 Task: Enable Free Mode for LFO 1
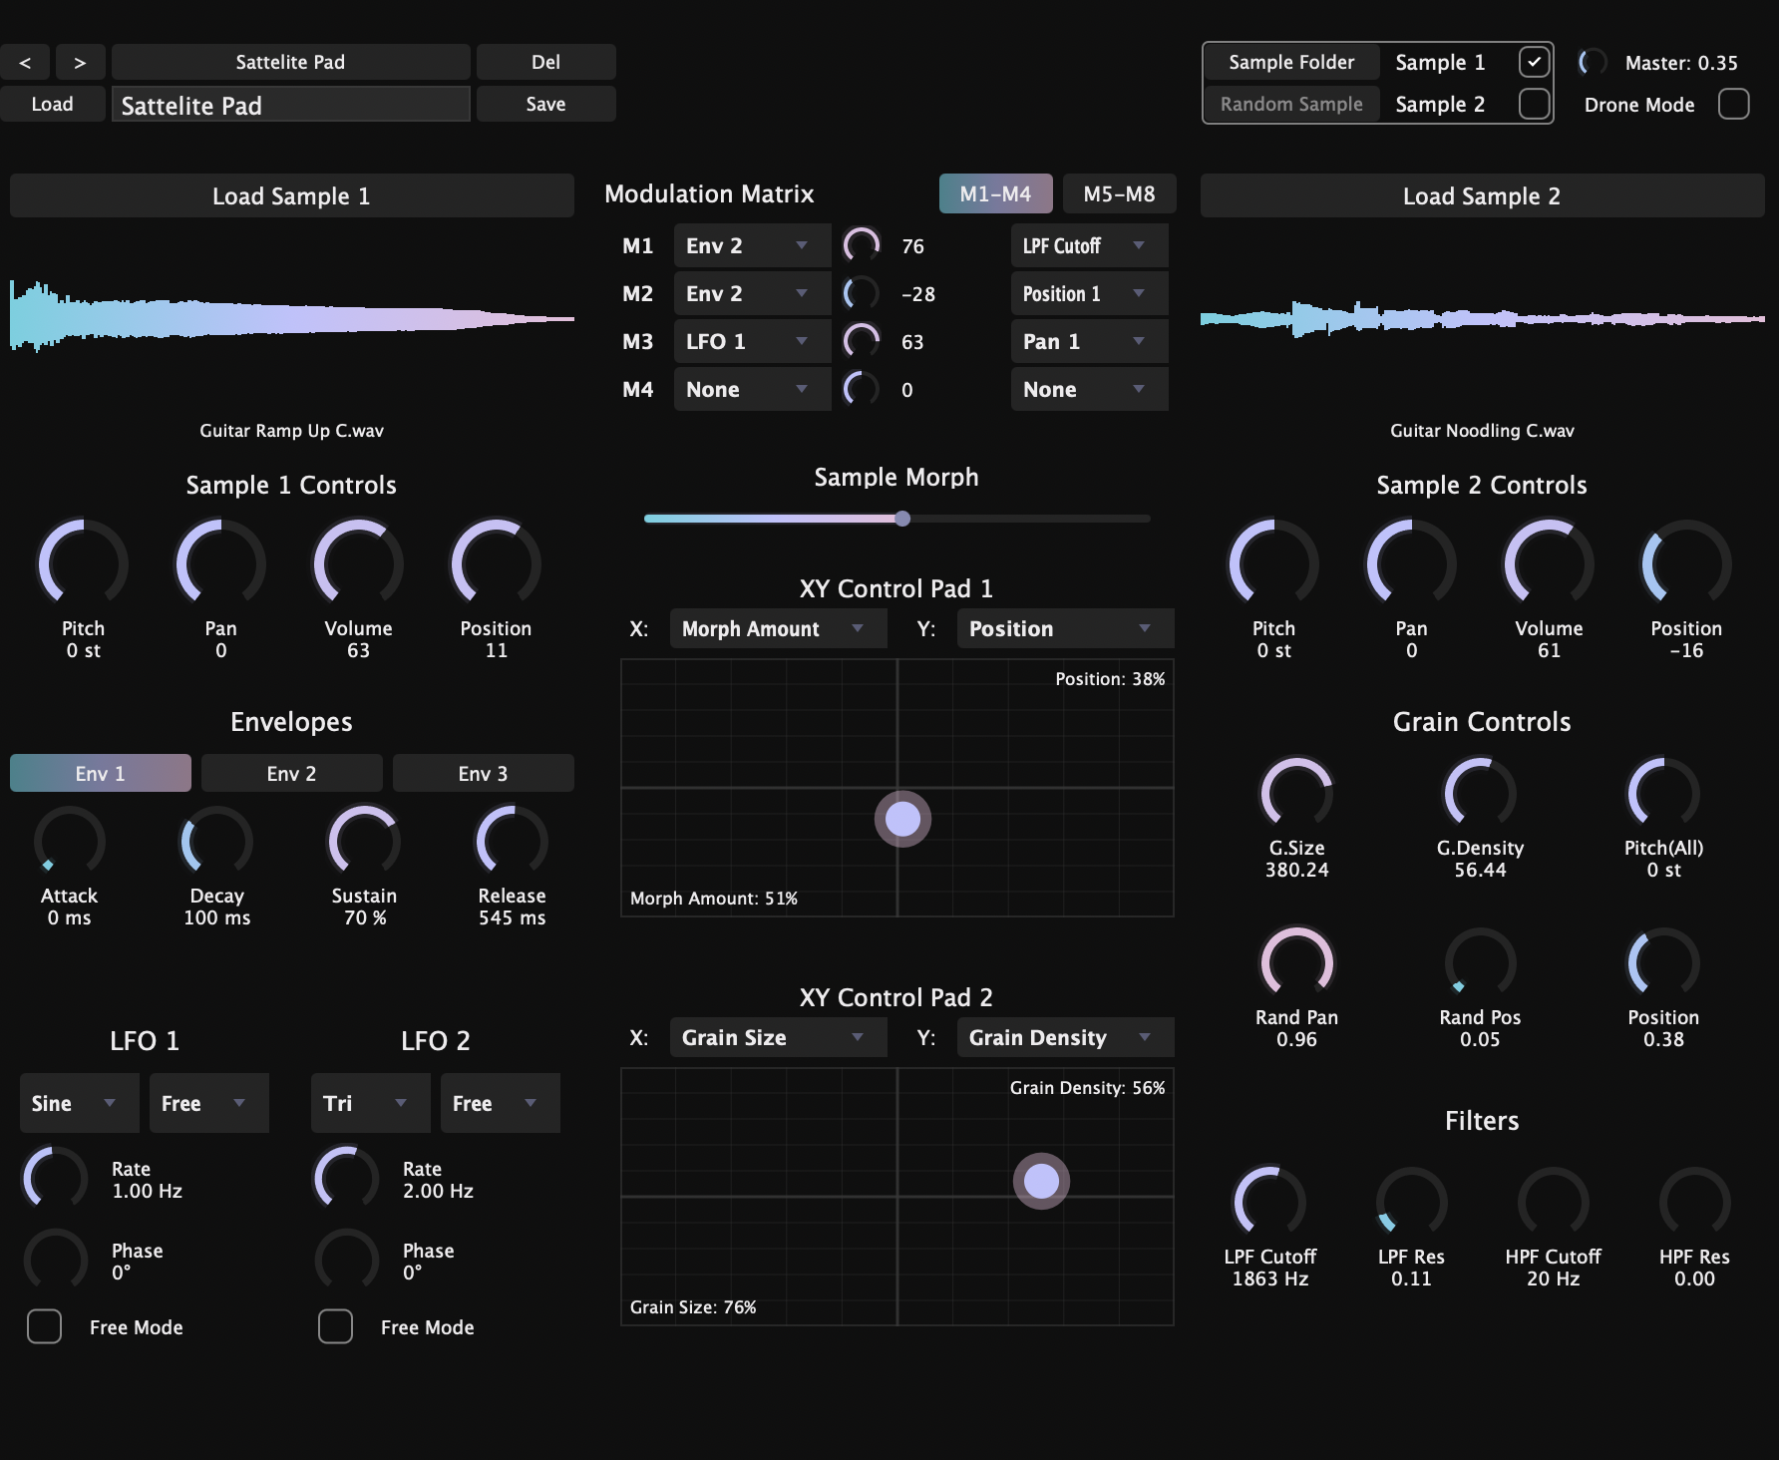click(44, 1326)
